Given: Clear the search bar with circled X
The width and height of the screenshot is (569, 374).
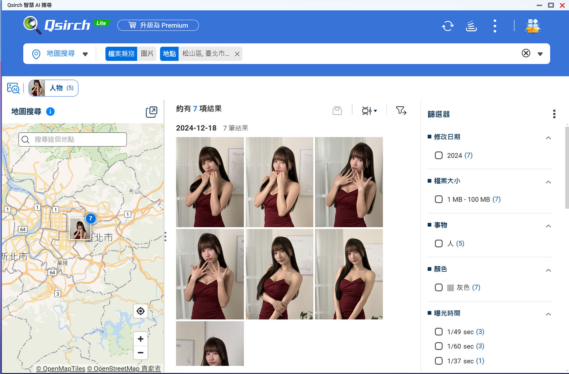Looking at the screenshot, I should pyautogui.click(x=526, y=53).
